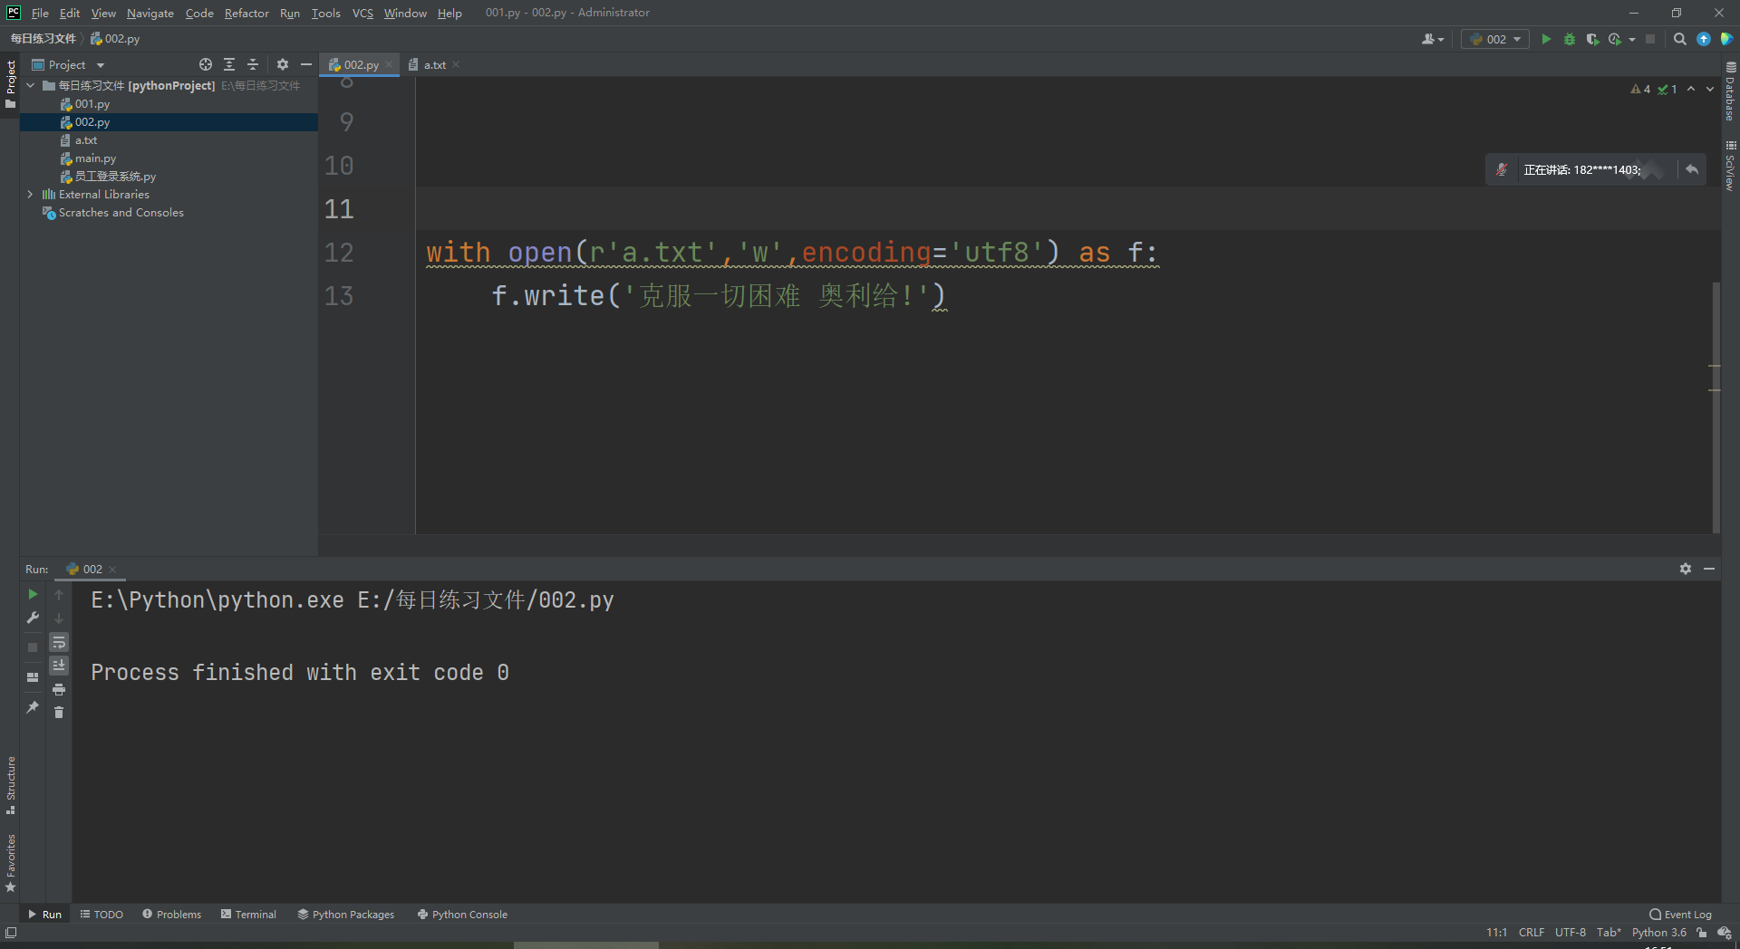Image resolution: width=1740 pixels, height=949 pixels.
Task: Open Search Everywhere magnifier icon
Action: 1679,39
